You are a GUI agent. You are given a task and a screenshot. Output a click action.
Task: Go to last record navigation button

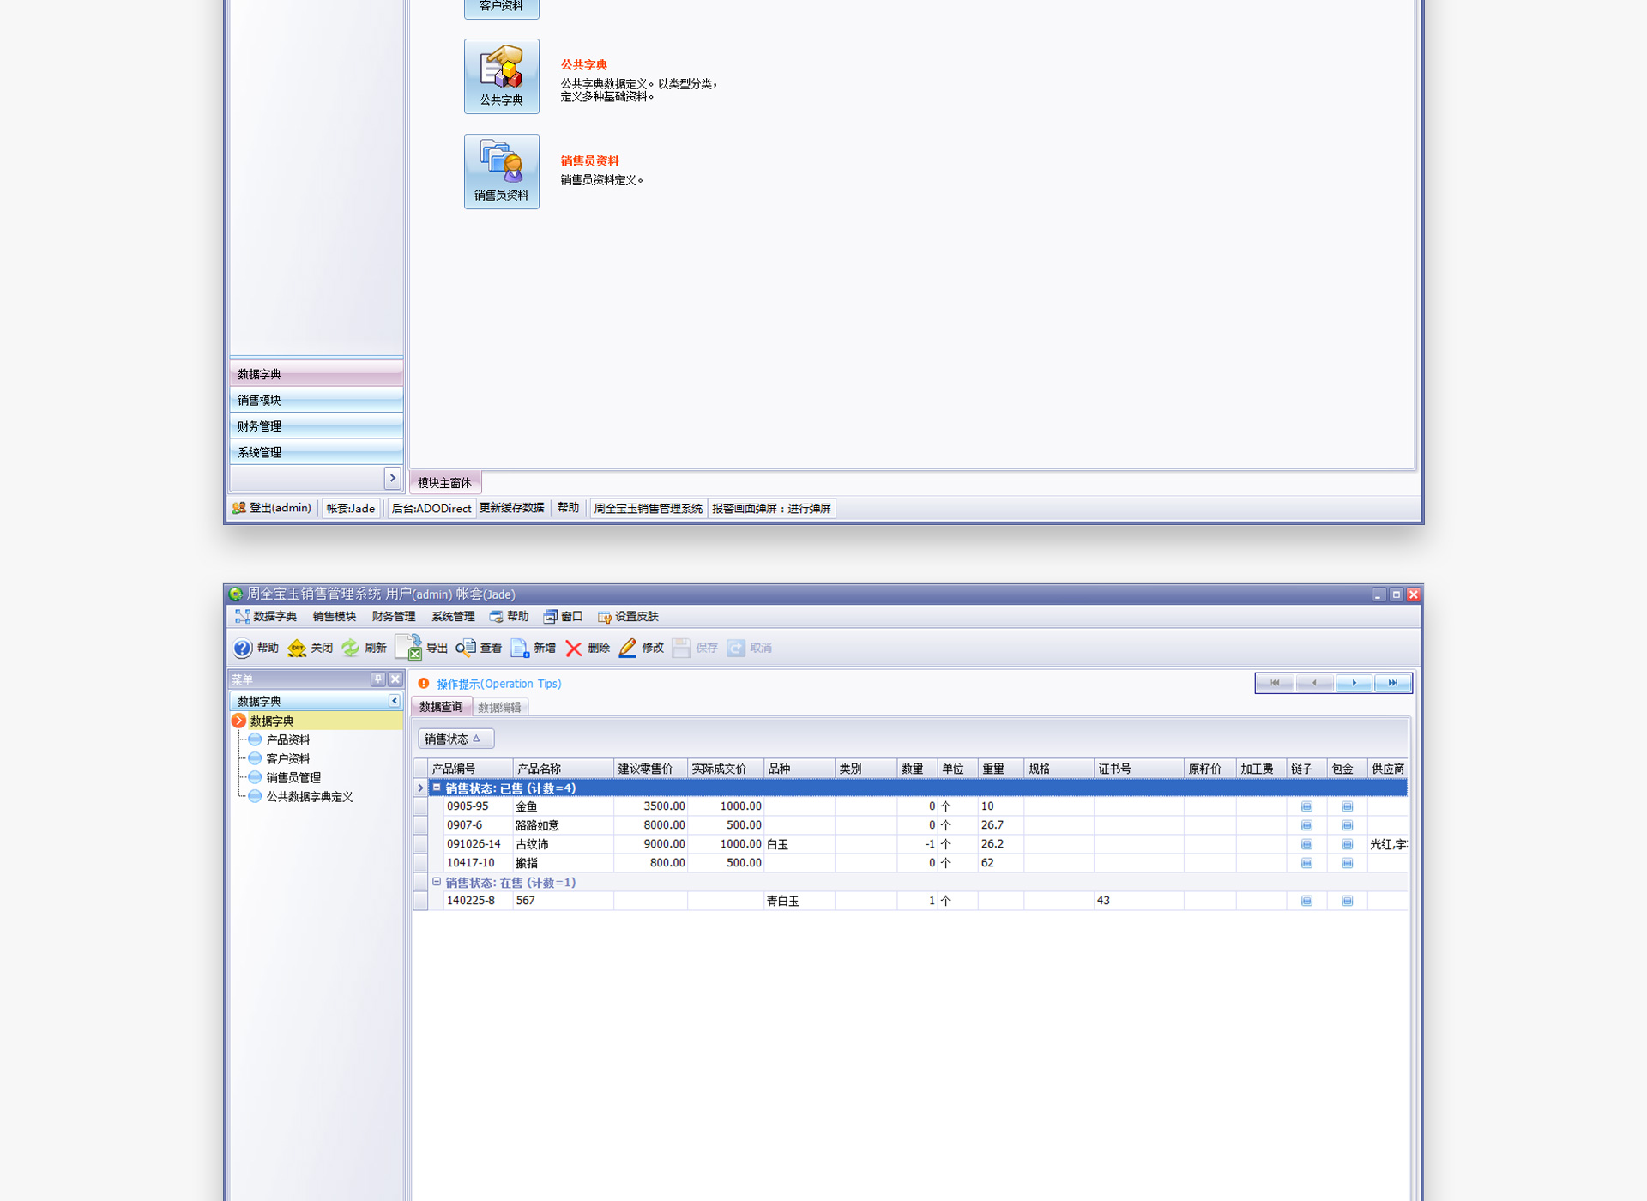pyautogui.click(x=1392, y=683)
